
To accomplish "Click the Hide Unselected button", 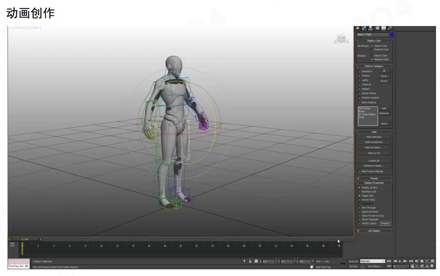I will click(374, 142).
